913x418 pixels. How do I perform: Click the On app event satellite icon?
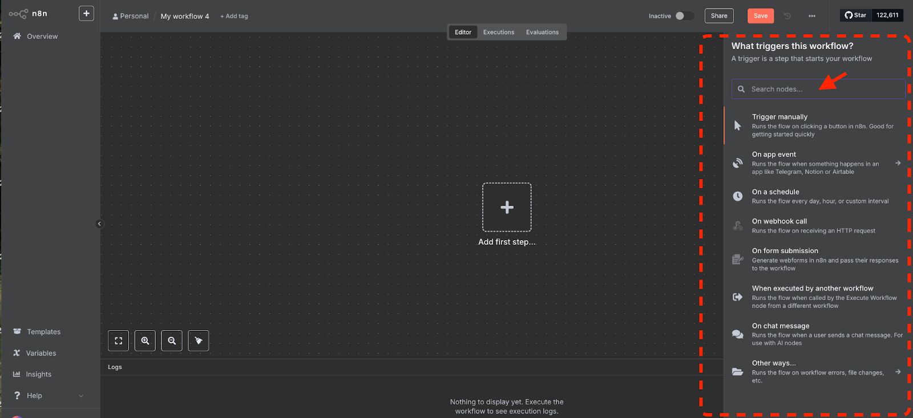pyautogui.click(x=738, y=163)
